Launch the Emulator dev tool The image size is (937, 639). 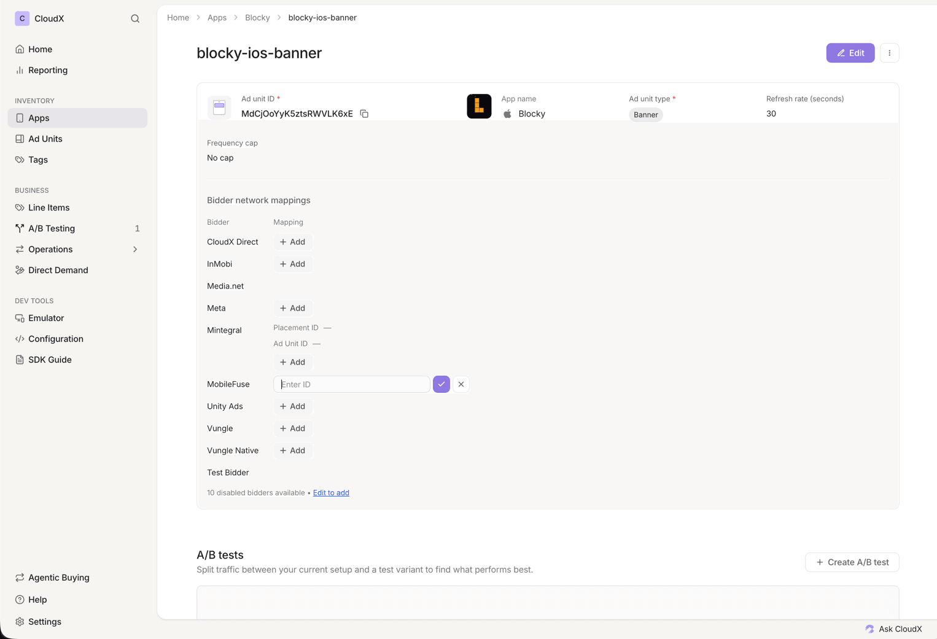pyautogui.click(x=77, y=318)
